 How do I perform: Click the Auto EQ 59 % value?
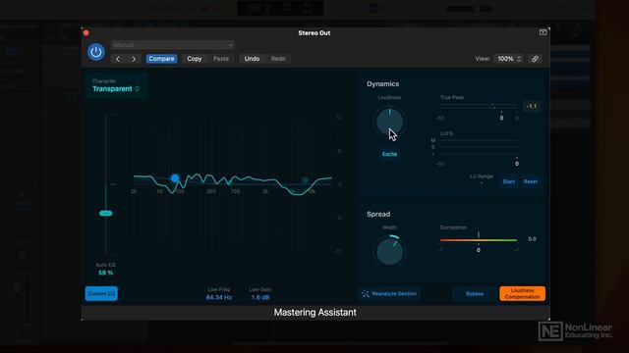pos(106,273)
